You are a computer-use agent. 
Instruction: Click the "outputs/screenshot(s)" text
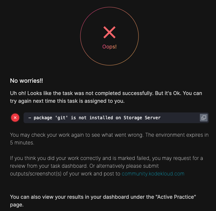36,174
